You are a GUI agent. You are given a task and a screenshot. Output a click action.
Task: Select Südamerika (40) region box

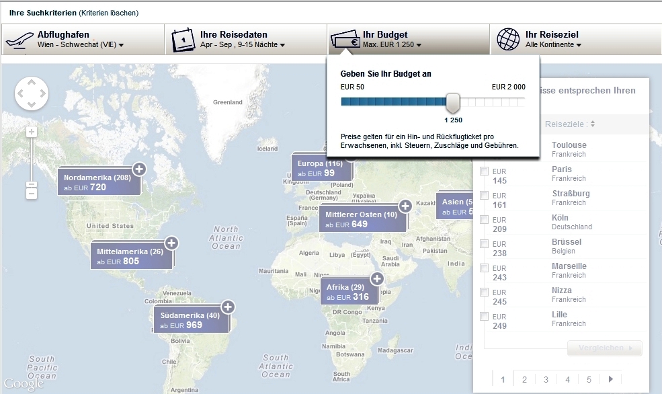[190, 320]
